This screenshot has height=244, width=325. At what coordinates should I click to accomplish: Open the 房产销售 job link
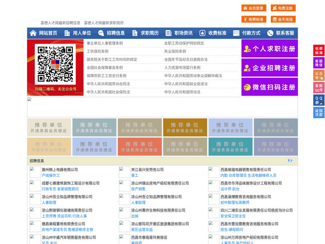tap(138, 189)
